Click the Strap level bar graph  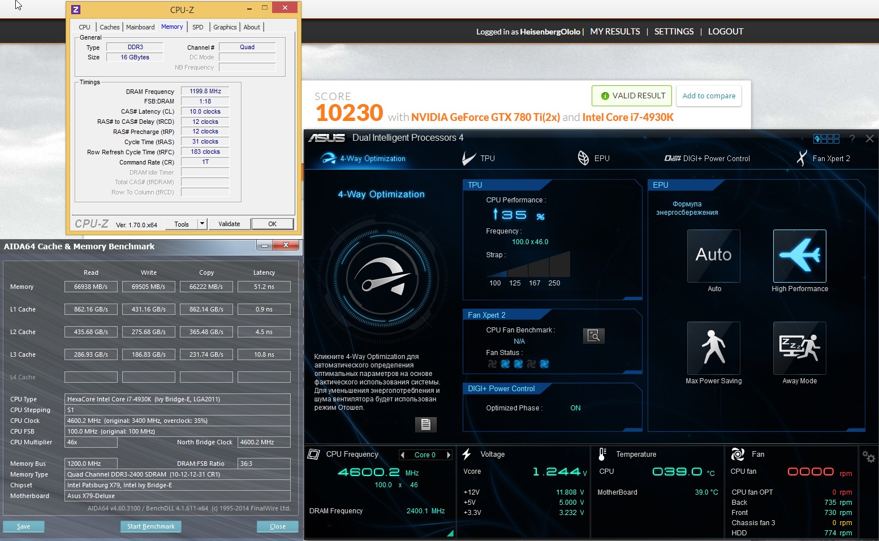coord(528,264)
